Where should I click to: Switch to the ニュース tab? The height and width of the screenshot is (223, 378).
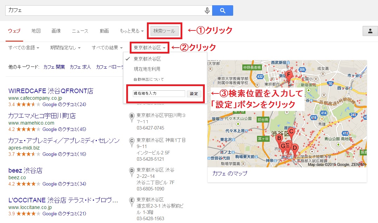(80, 31)
